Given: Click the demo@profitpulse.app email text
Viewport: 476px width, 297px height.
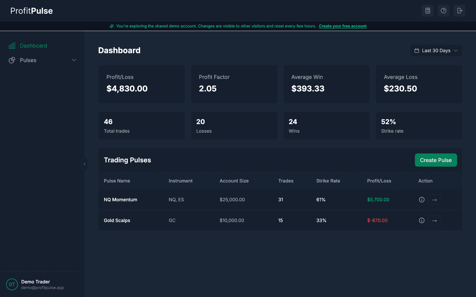Looking at the screenshot, I should click(x=43, y=287).
